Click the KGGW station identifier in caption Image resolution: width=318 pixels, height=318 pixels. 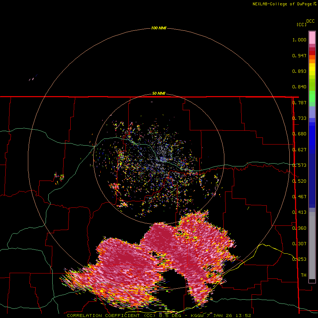coord(197,316)
